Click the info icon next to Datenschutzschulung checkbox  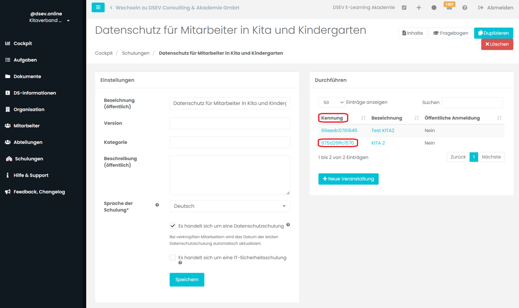288,225
